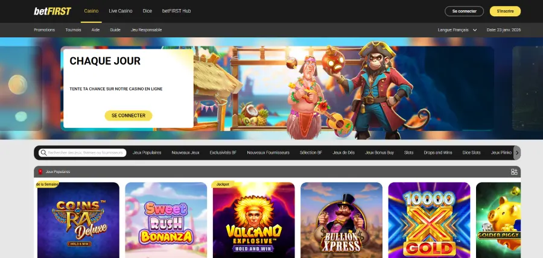Select the Dice Slots category

(x=471, y=153)
